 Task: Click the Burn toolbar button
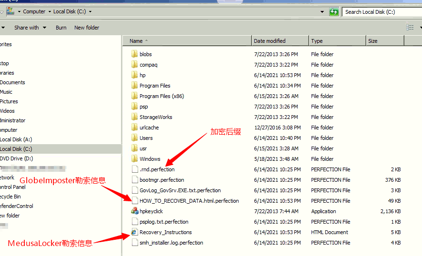(x=61, y=28)
